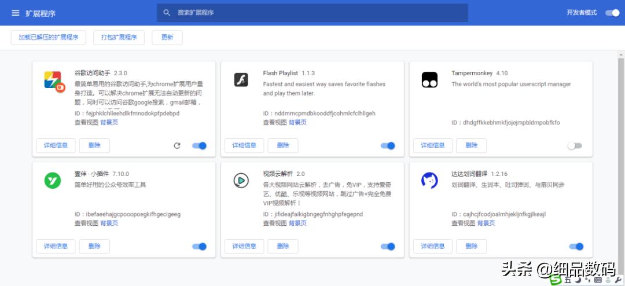Remove Tampermonkey with 删除 button
Viewport: 625px width, 286px height.
click(x=472, y=145)
